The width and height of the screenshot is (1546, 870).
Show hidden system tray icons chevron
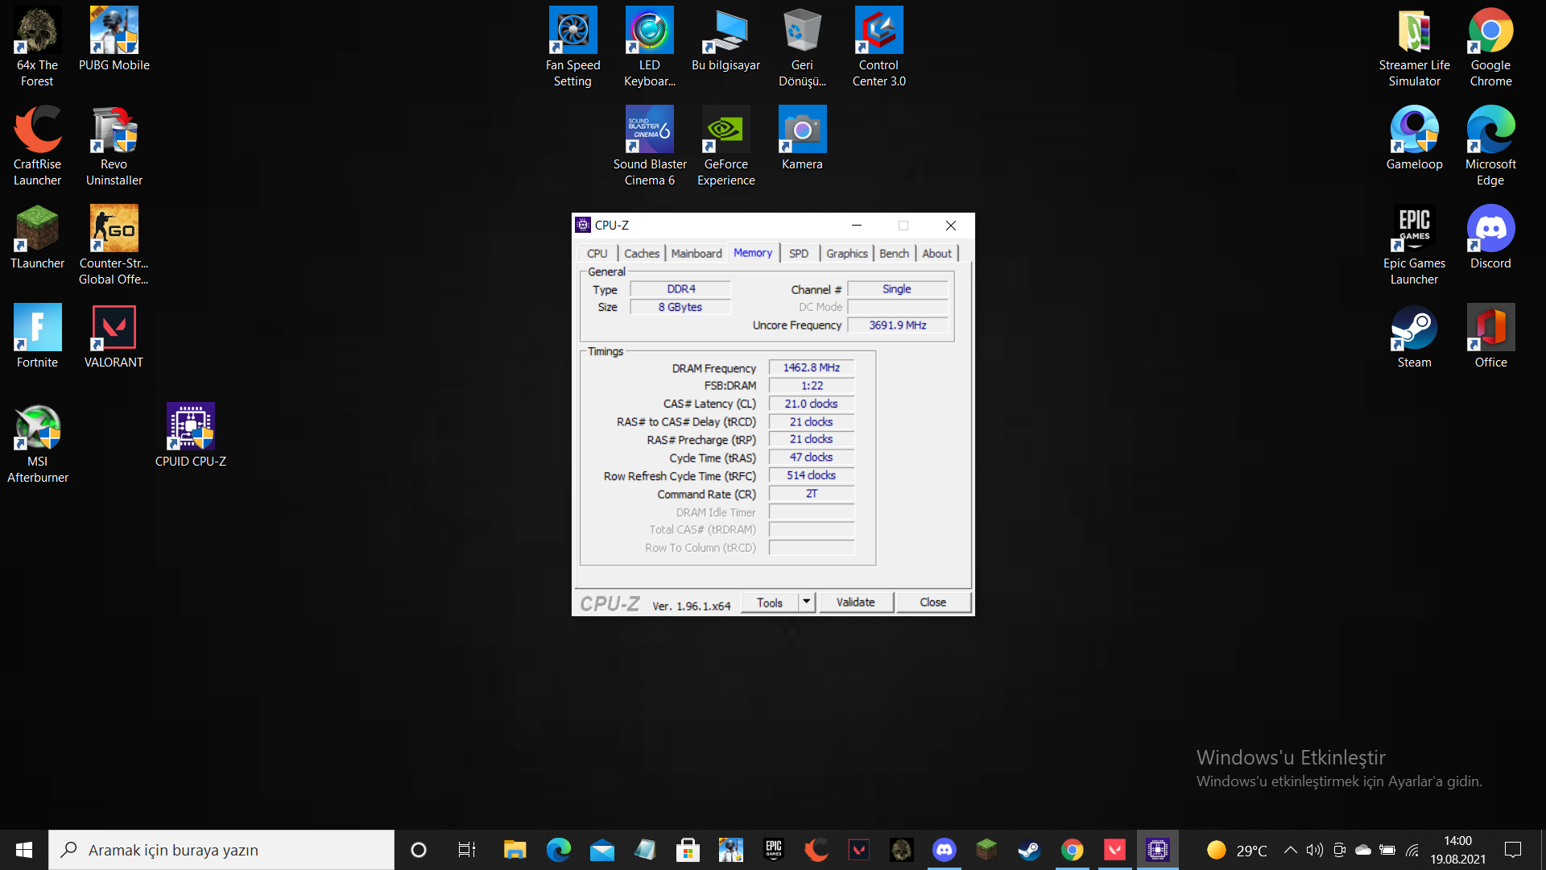[x=1290, y=850]
